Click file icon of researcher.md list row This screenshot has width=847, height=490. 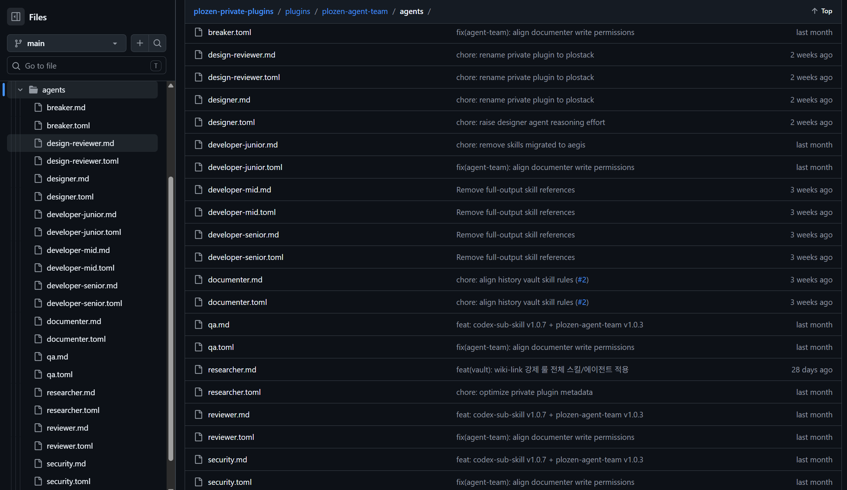click(x=198, y=369)
